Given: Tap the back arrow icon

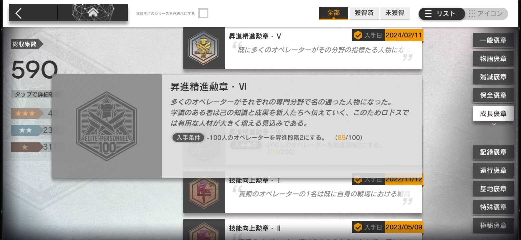Looking at the screenshot, I should [19, 13].
